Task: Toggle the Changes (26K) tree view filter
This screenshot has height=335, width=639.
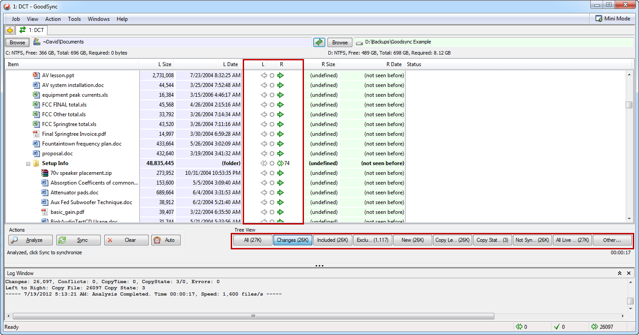Action: point(292,240)
